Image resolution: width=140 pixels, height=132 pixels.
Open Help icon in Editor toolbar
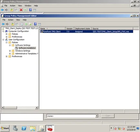coord(35,24)
